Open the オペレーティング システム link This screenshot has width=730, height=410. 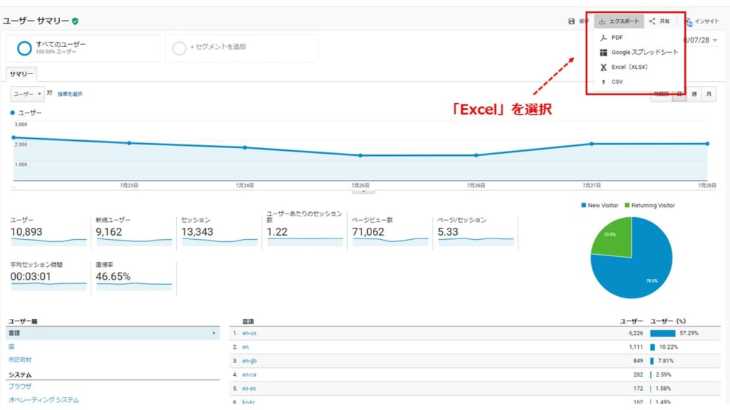pyautogui.click(x=43, y=400)
